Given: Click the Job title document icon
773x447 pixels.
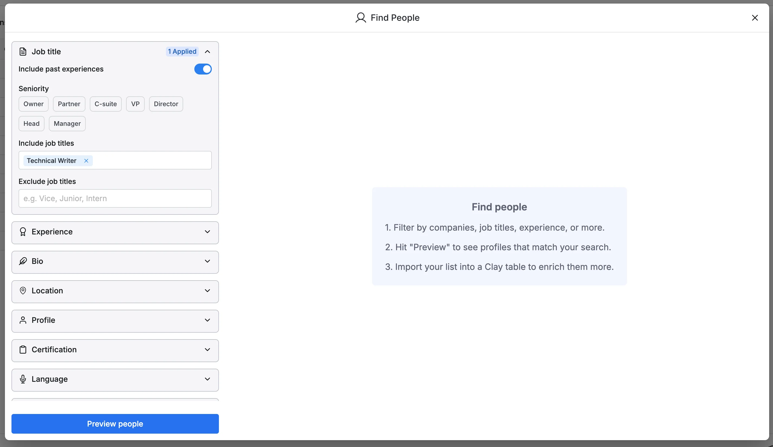Looking at the screenshot, I should coord(23,52).
